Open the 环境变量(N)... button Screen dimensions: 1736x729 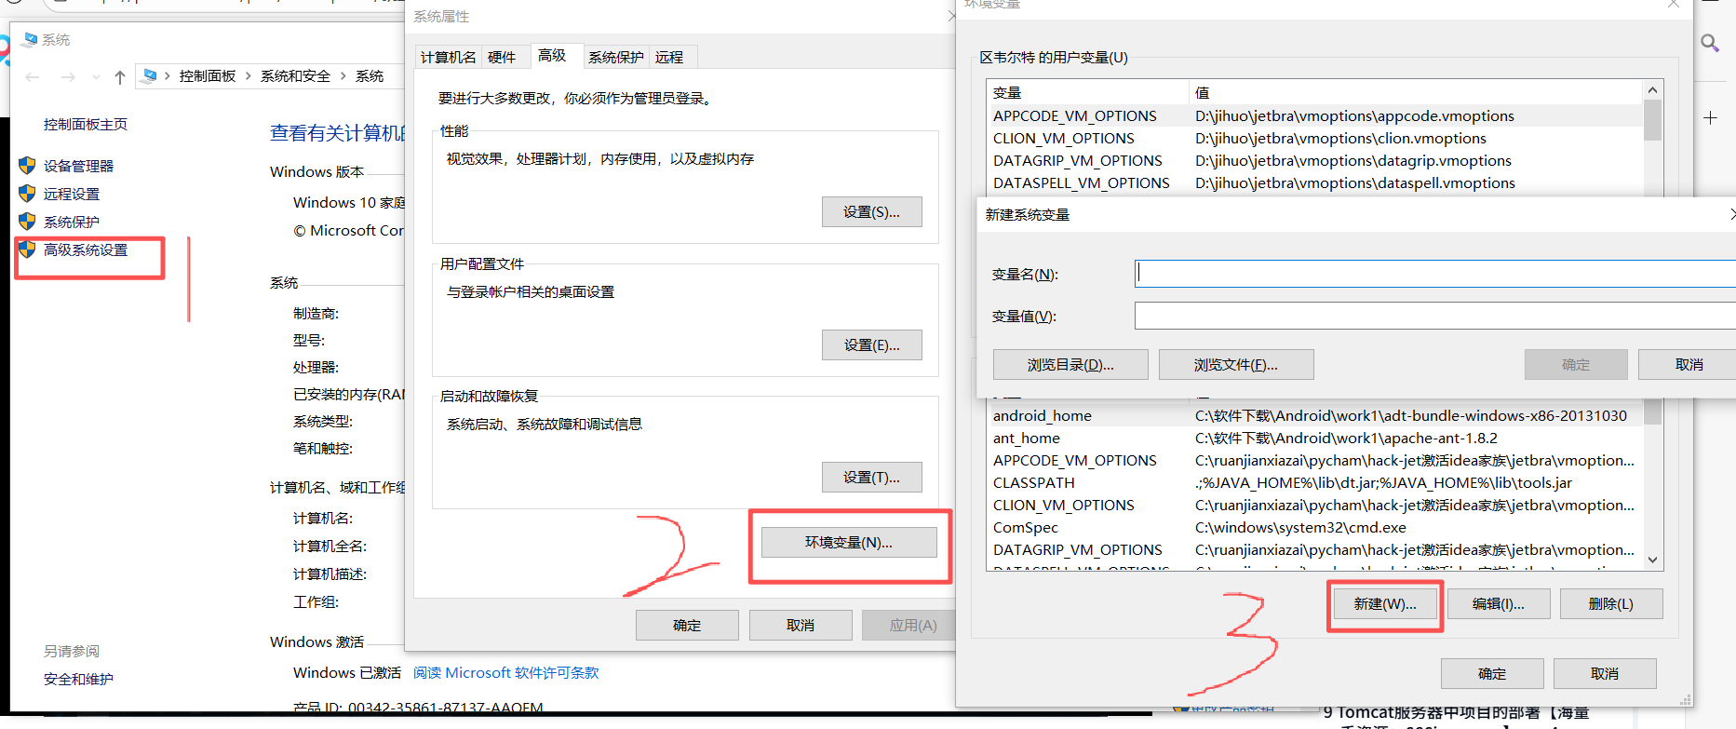pyautogui.click(x=849, y=542)
